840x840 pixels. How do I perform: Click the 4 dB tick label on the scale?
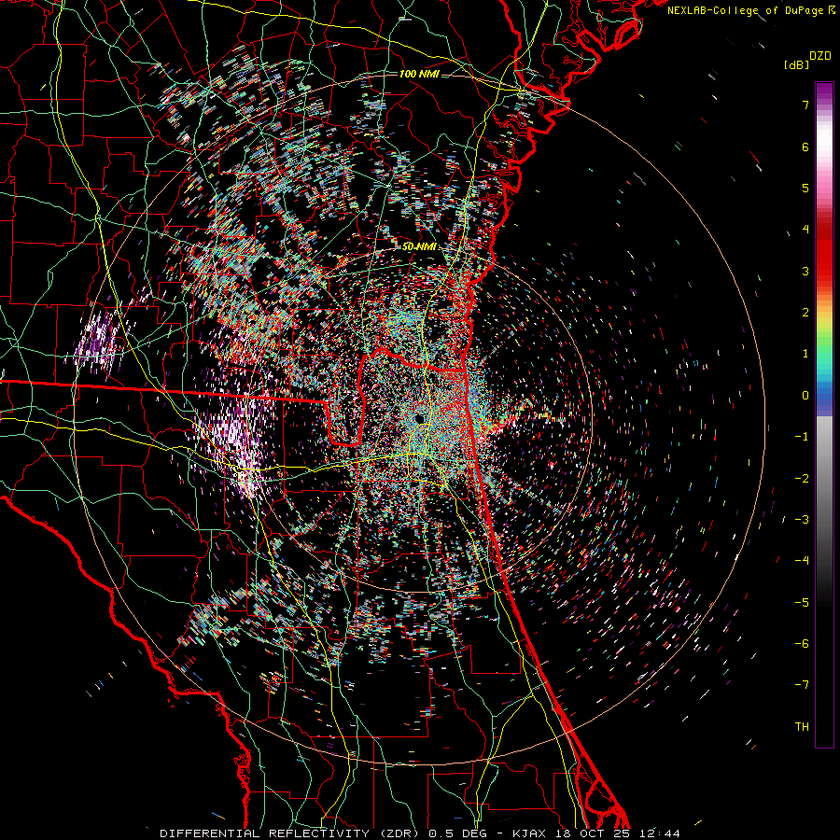(805, 230)
